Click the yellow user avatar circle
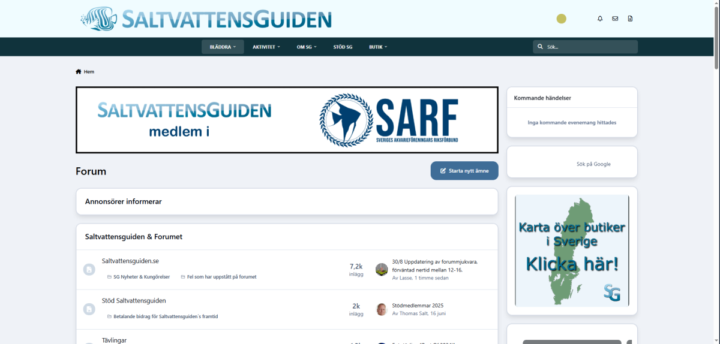The image size is (720, 344). tap(561, 19)
